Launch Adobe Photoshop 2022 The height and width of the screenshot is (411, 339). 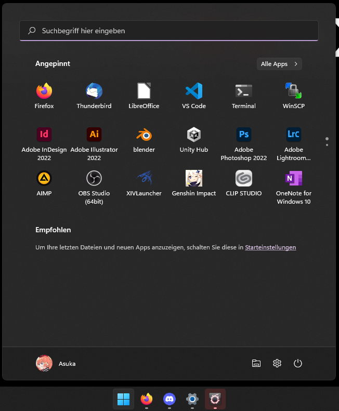244,143
